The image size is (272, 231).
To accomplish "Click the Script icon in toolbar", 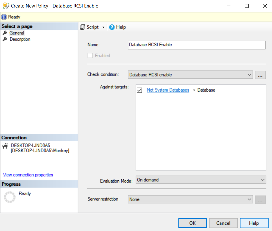I will pyautogui.click(x=83, y=27).
